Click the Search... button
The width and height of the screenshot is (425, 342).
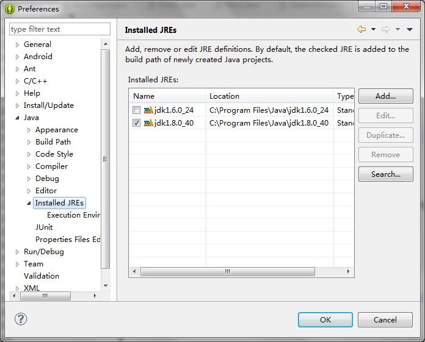[x=386, y=174]
